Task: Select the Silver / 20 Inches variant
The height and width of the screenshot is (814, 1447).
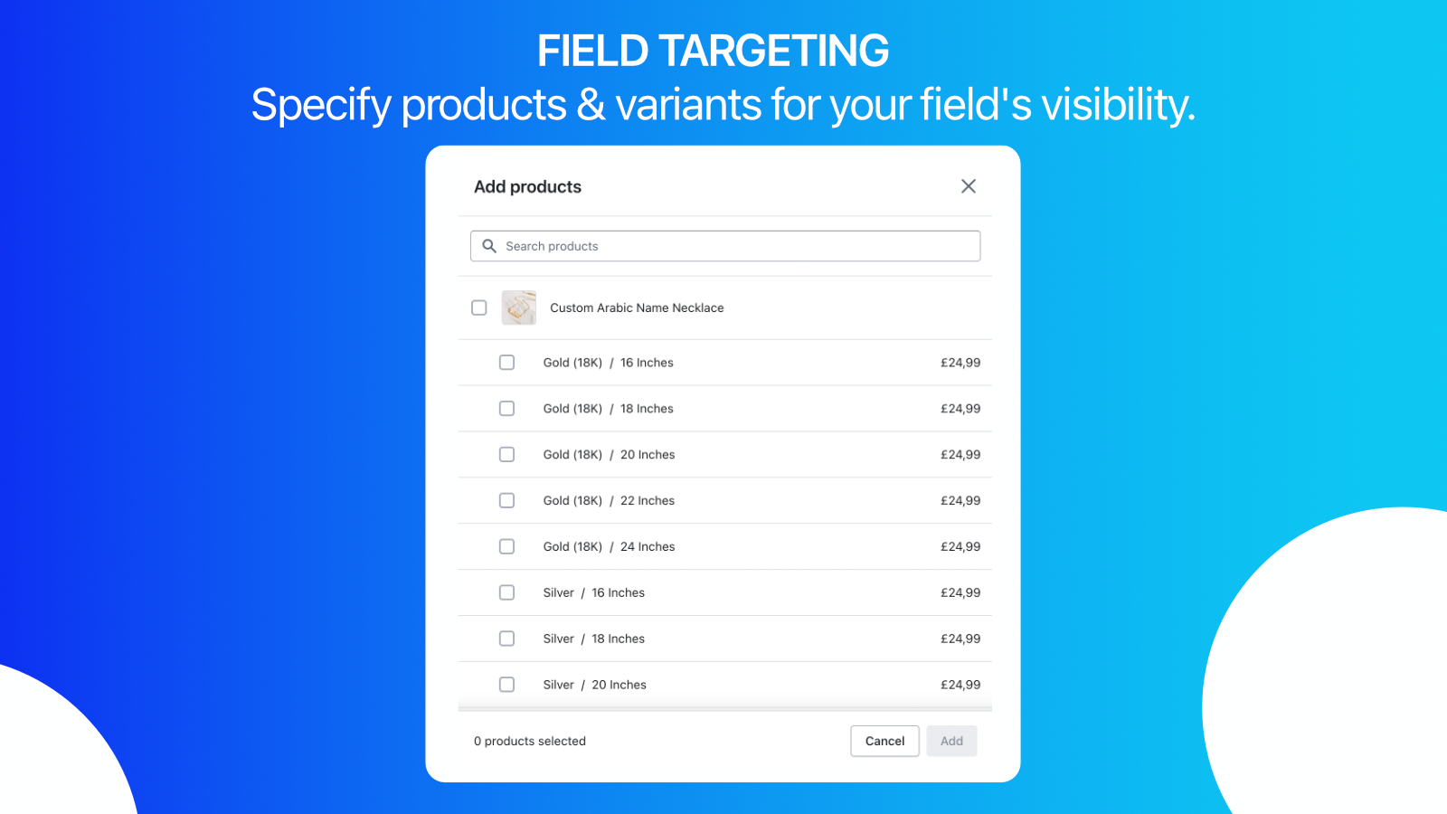Action: [506, 685]
